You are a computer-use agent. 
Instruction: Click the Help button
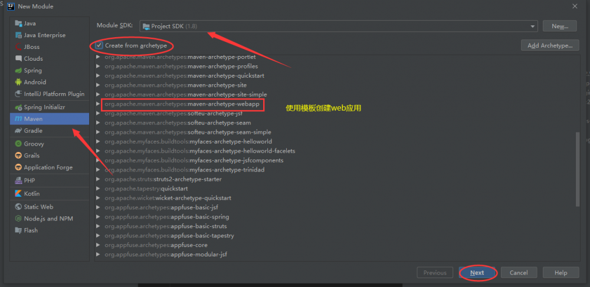[x=560, y=273]
